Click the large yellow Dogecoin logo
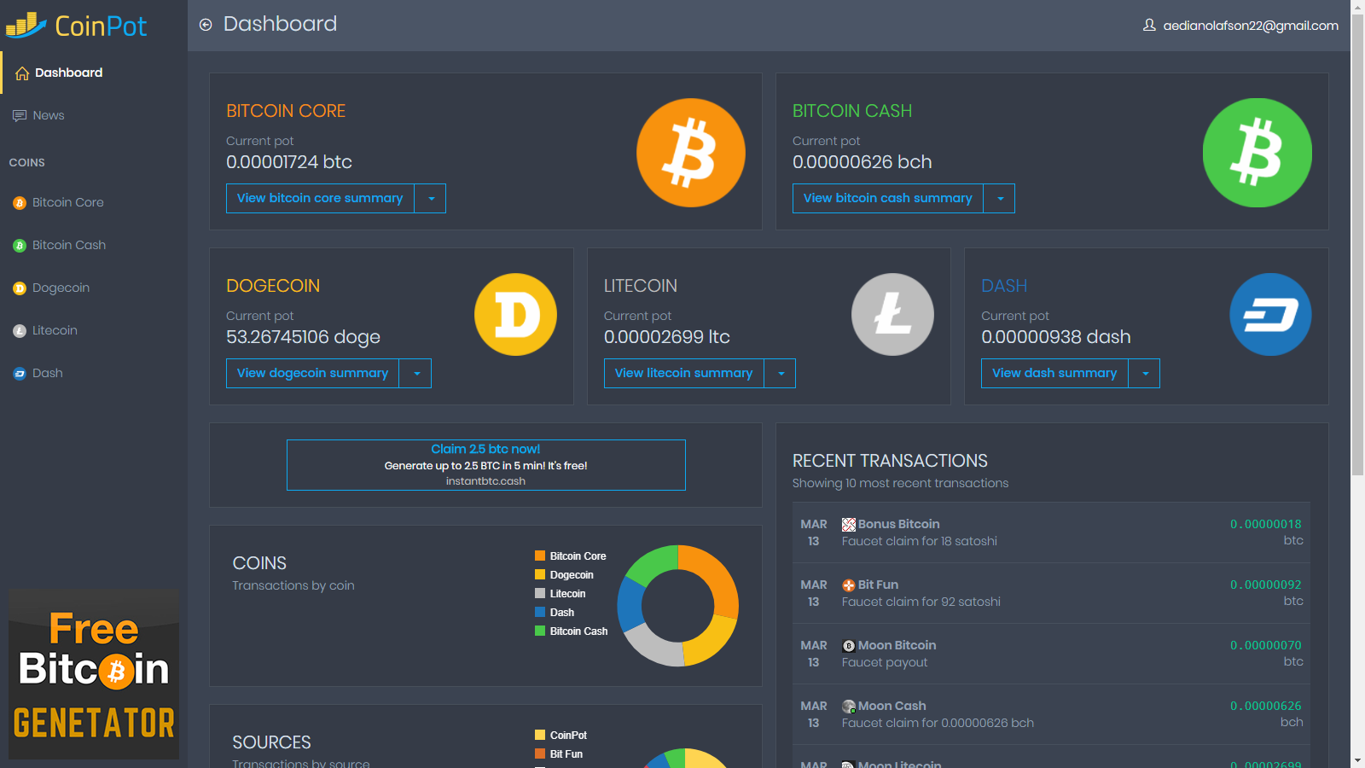1365x768 pixels. tap(515, 314)
